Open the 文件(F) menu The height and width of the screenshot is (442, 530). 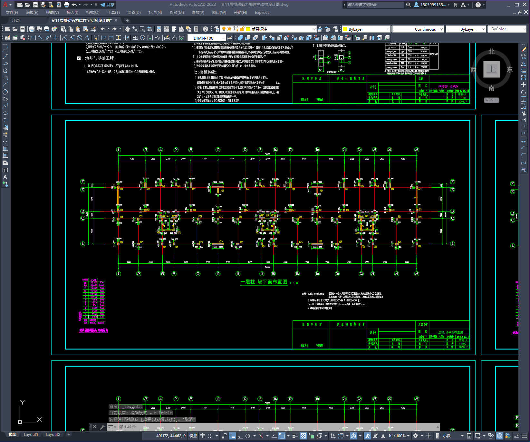(x=12, y=13)
